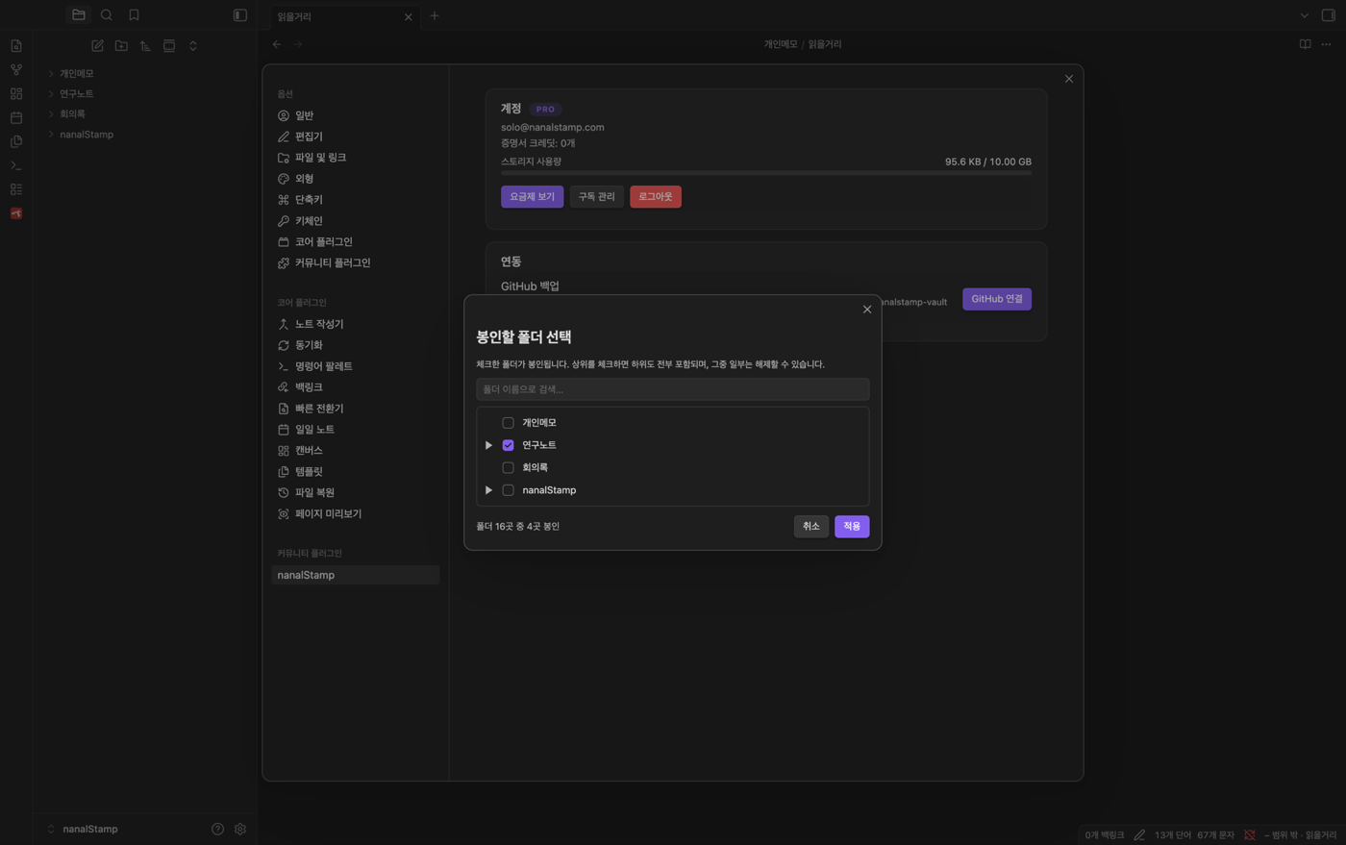This screenshot has height=845, width=1346.
Task: Expand the 회의록 folder in file explorer
Action: (x=51, y=114)
